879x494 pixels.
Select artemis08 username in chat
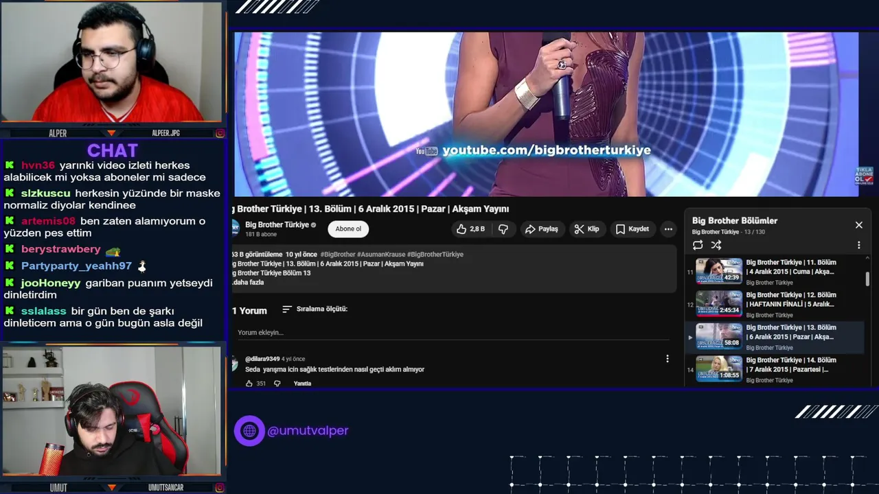coord(48,221)
